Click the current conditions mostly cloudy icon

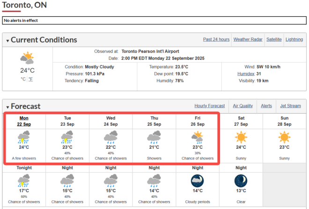coord(27,58)
